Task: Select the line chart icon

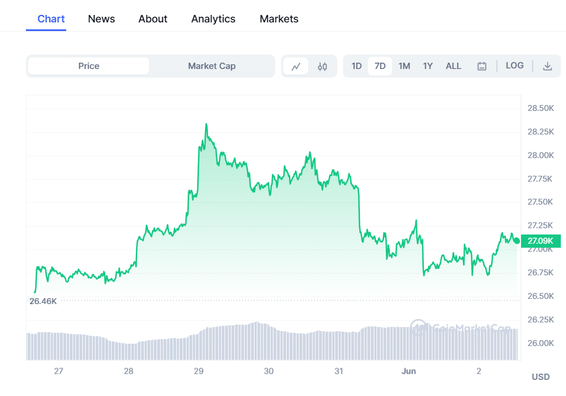Action: click(x=296, y=66)
